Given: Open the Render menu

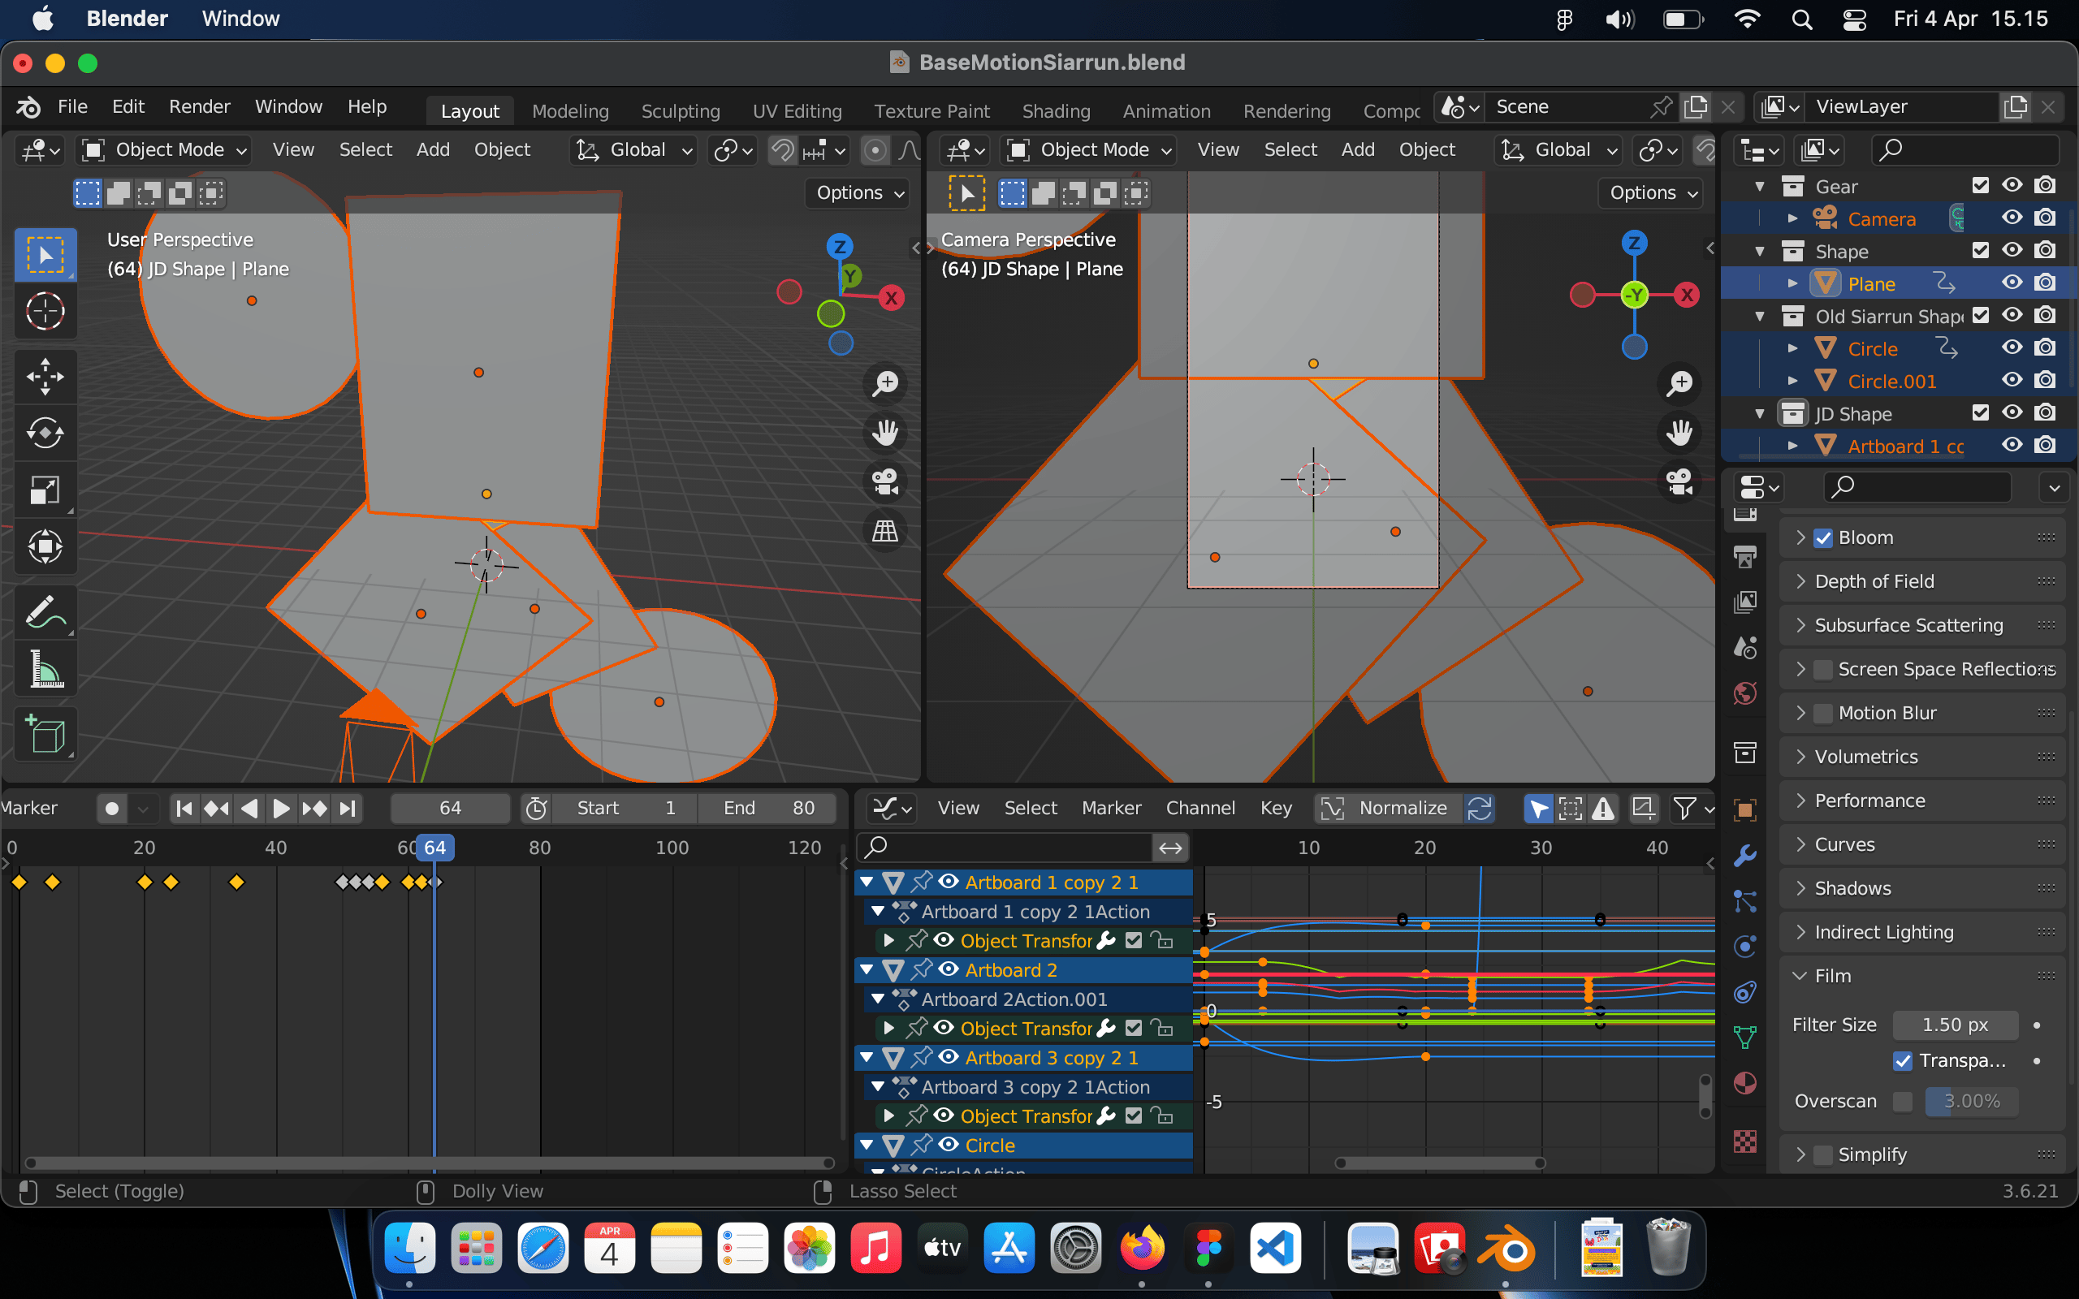Looking at the screenshot, I should (199, 106).
